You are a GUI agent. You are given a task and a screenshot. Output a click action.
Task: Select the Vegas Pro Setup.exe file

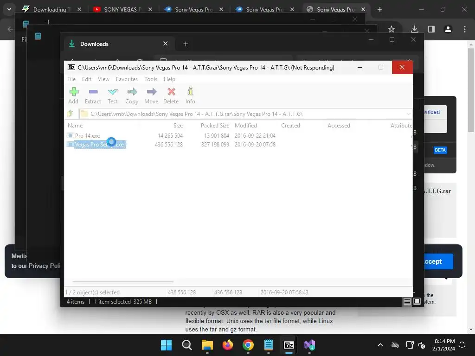click(x=96, y=145)
